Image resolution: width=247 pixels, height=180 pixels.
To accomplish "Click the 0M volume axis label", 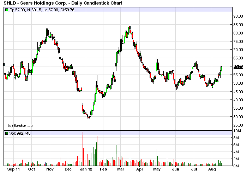I will (236, 166).
